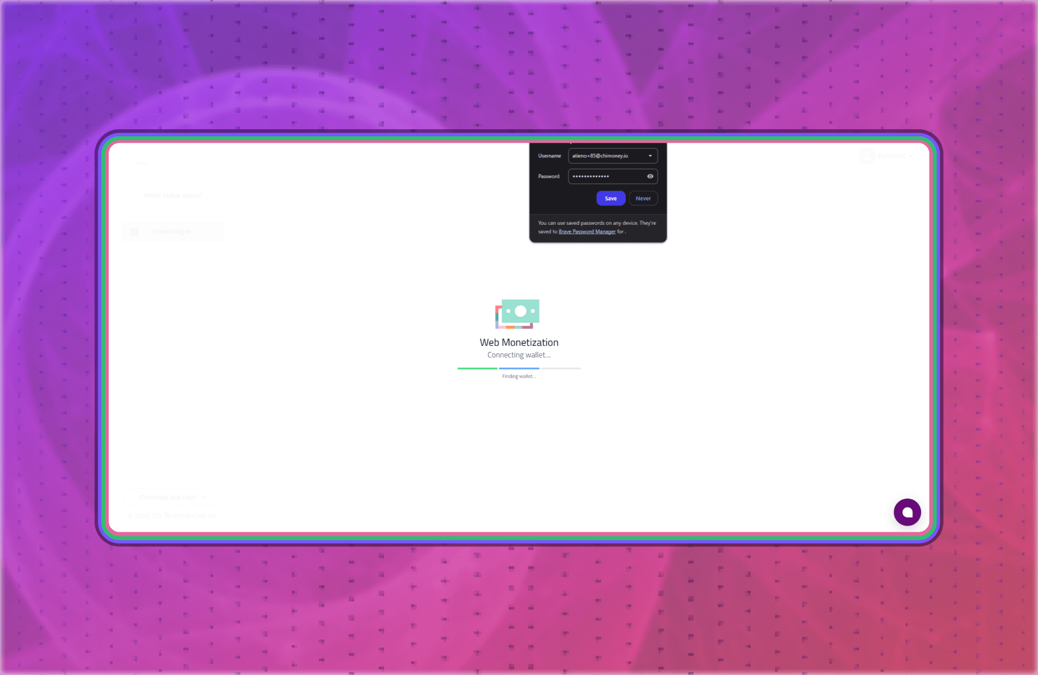Click the Web Monetization heading
The height and width of the screenshot is (675, 1038).
pyautogui.click(x=519, y=342)
